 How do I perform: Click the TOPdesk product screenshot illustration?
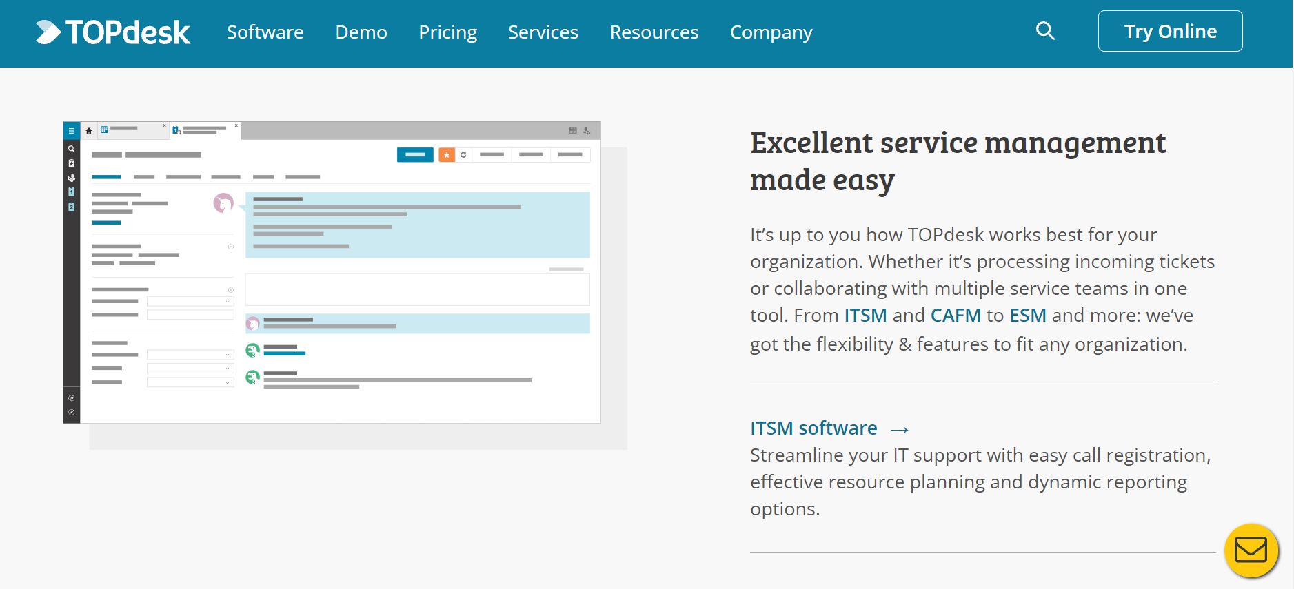point(332,273)
